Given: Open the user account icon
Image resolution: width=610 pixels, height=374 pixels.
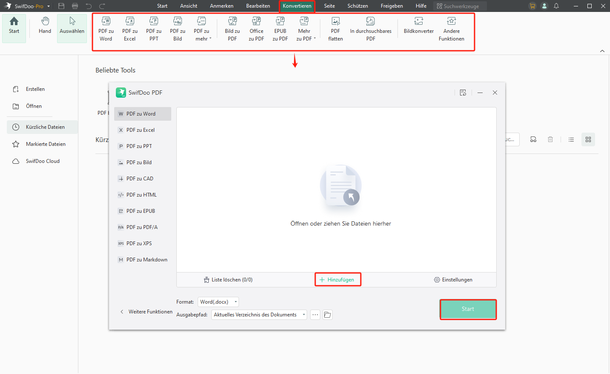Looking at the screenshot, I should click(x=544, y=6).
